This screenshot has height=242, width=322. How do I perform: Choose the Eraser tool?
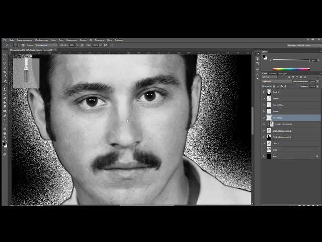point(5,99)
